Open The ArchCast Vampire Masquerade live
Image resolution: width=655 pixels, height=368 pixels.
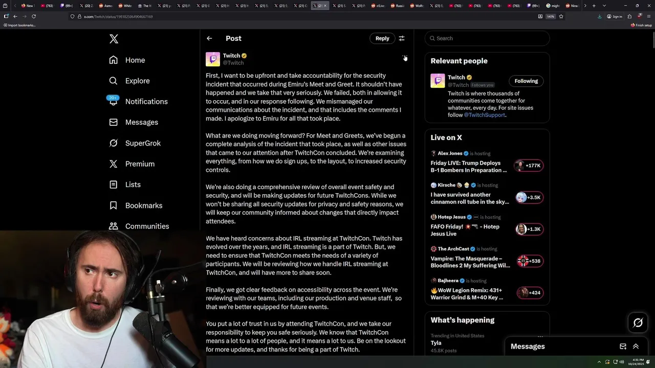click(487, 258)
